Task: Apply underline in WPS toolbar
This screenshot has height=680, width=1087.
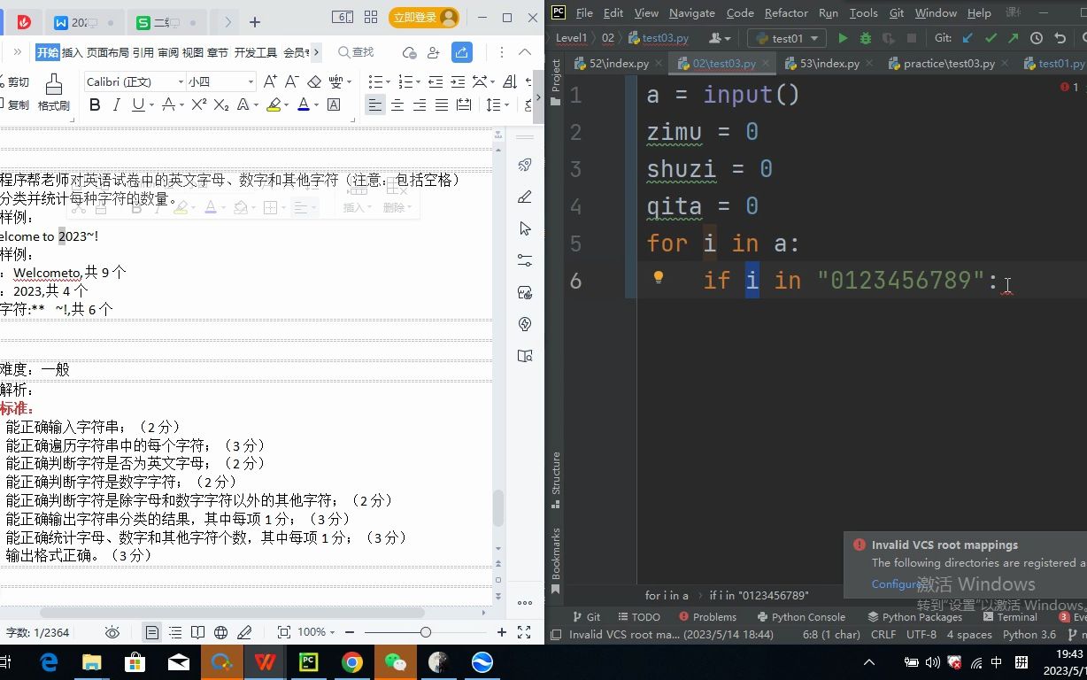Action: click(137, 104)
